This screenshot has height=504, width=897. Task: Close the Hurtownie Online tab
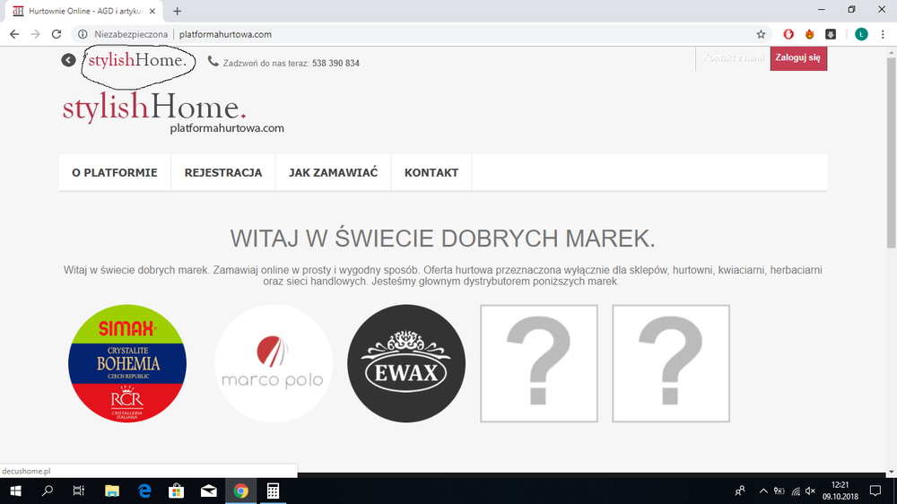coord(152,11)
